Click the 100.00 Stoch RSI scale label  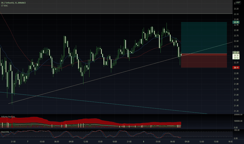236,130
